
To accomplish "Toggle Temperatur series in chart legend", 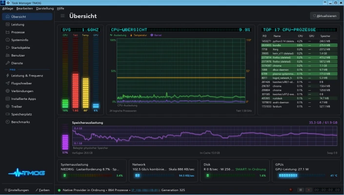I will 139,35.
